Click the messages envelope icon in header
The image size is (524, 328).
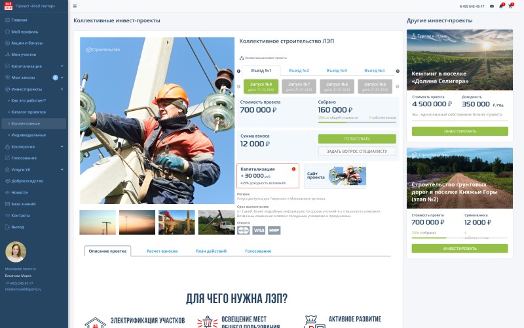492,6
